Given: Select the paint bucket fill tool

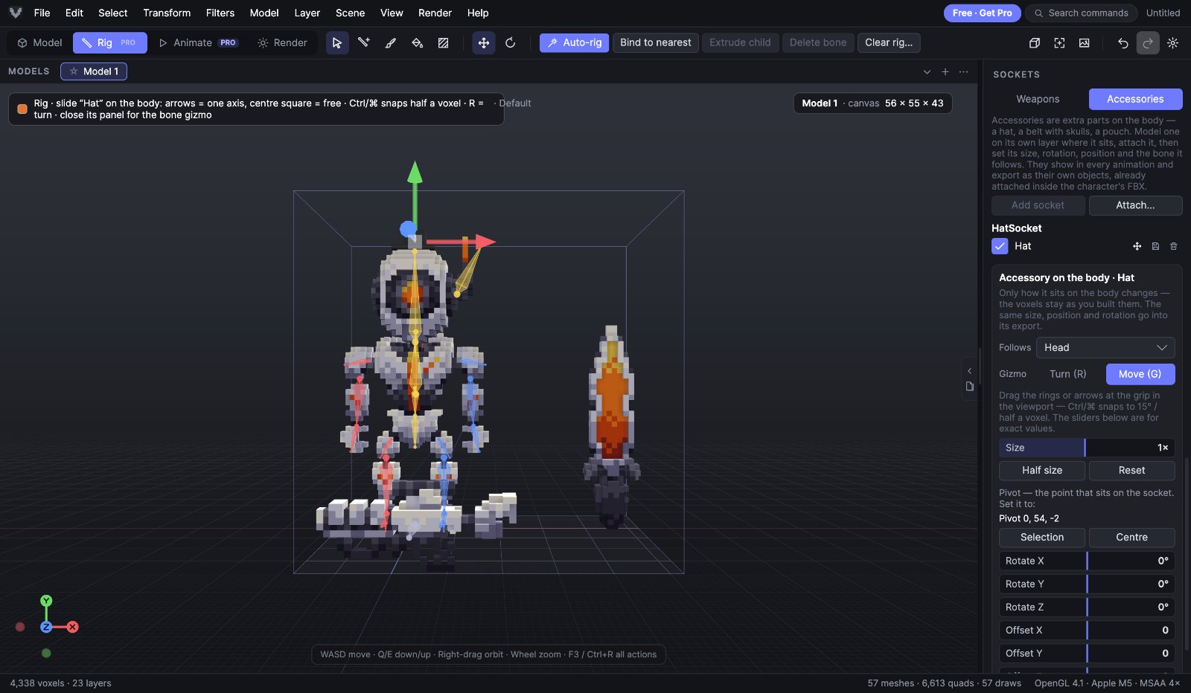Looking at the screenshot, I should (417, 43).
